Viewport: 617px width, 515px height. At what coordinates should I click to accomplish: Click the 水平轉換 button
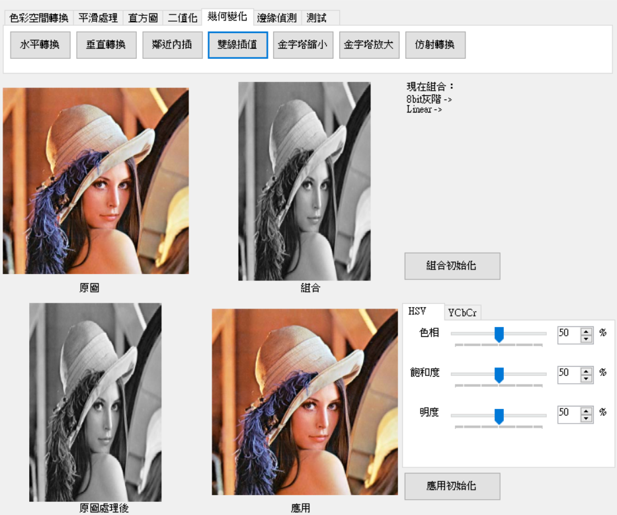[x=40, y=45]
